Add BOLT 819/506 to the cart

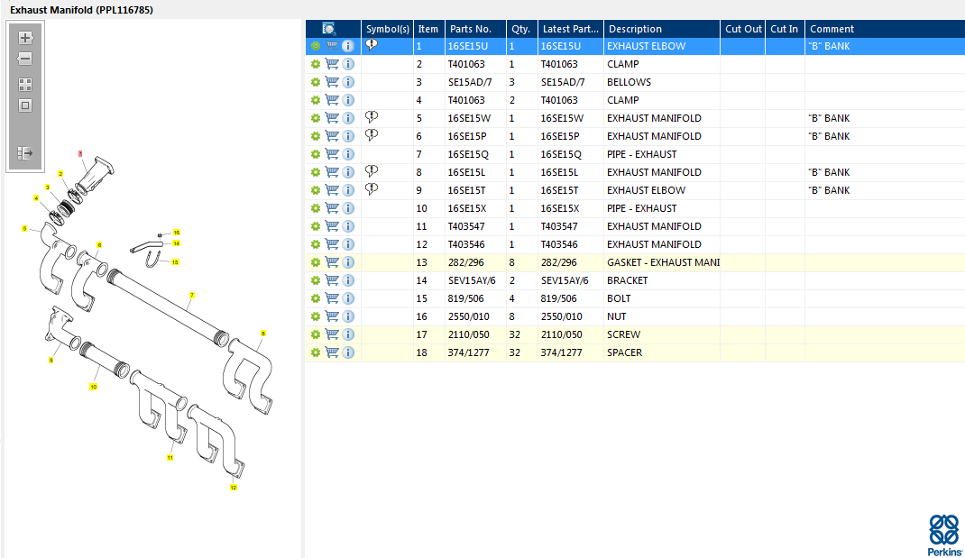click(x=332, y=298)
